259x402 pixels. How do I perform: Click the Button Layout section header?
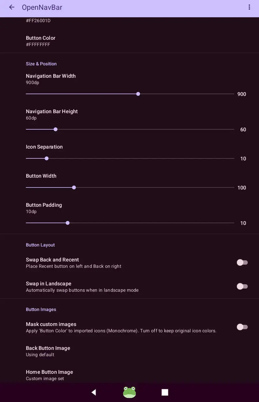[x=40, y=245]
